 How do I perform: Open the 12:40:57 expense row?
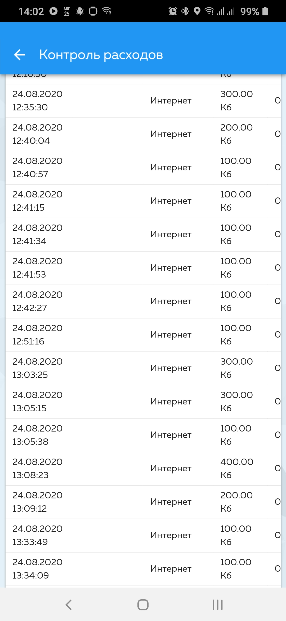point(143,168)
